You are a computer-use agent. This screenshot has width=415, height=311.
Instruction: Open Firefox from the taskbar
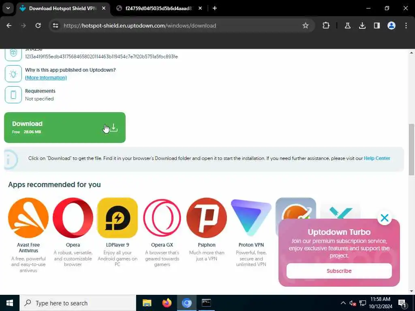tap(167, 303)
